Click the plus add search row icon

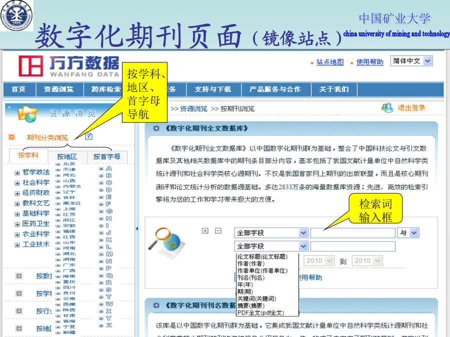[205, 231]
